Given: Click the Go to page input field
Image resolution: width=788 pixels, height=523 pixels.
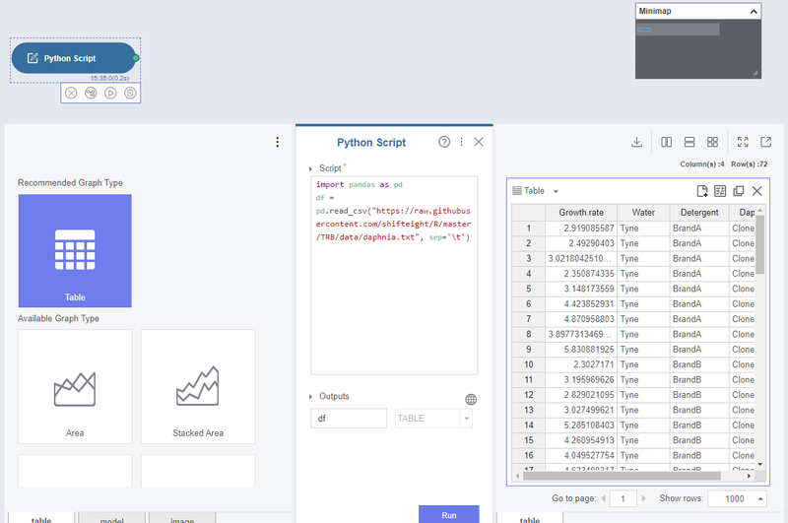Looking at the screenshot, I should (x=623, y=499).
